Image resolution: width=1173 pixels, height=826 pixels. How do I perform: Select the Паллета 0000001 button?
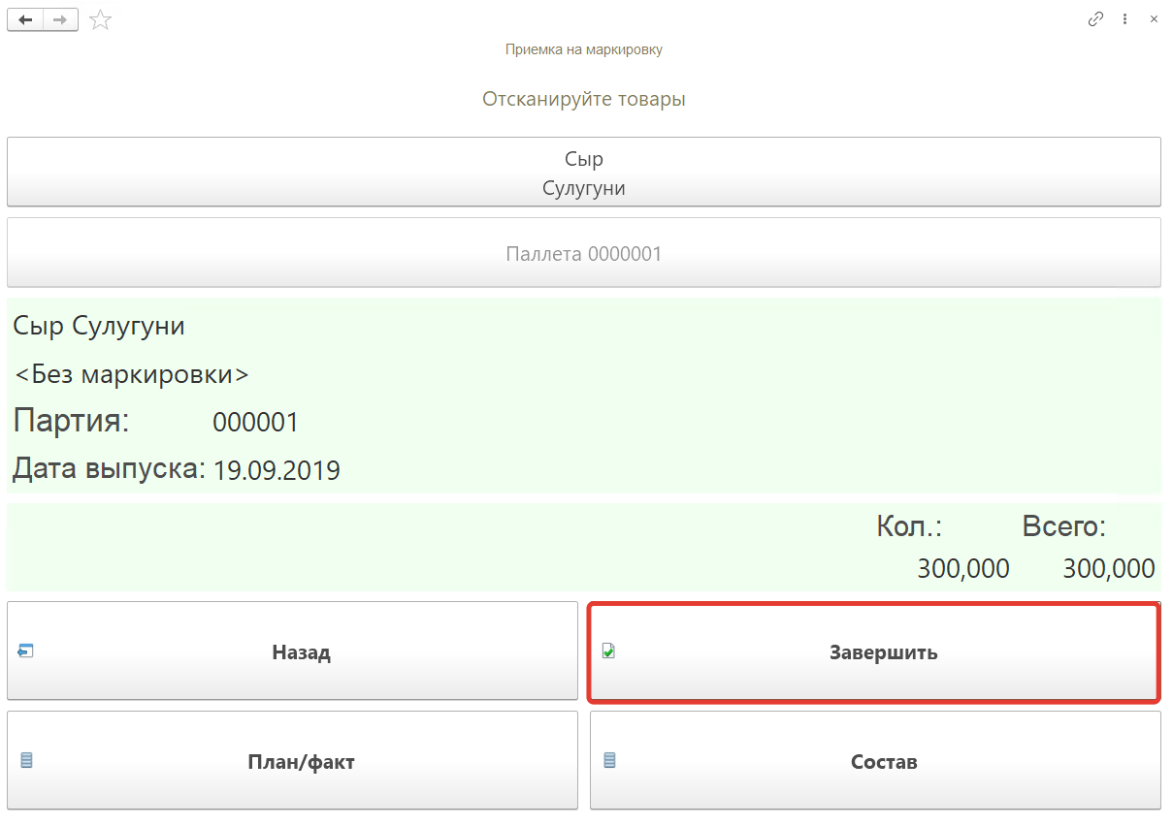[x=583, y=253]
